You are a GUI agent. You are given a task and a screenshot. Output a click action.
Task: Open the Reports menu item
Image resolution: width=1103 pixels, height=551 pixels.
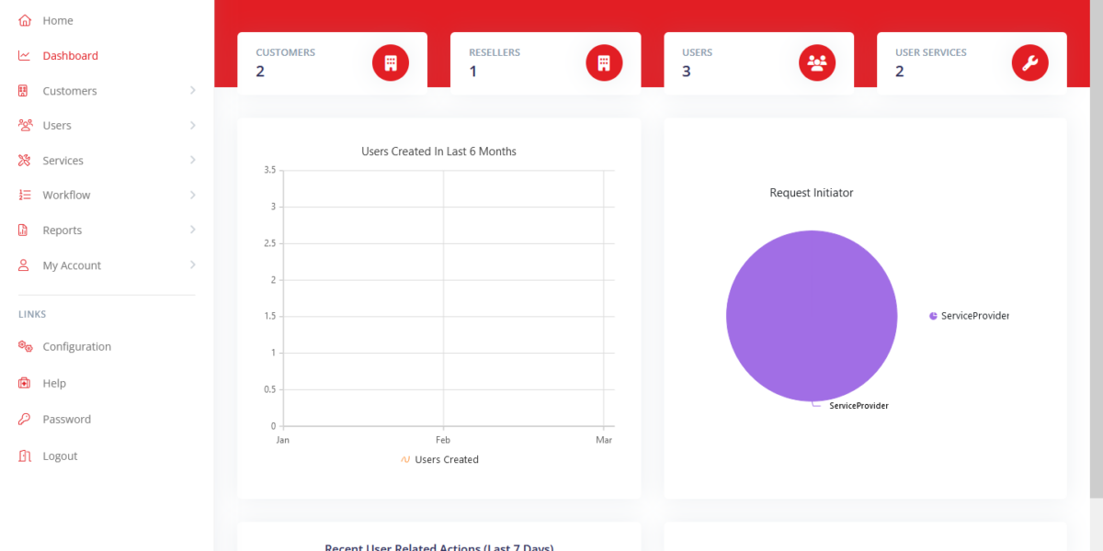(62, 231)
